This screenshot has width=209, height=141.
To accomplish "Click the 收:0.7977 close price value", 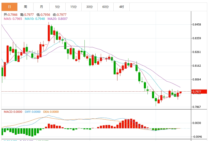I will point(59,15).
